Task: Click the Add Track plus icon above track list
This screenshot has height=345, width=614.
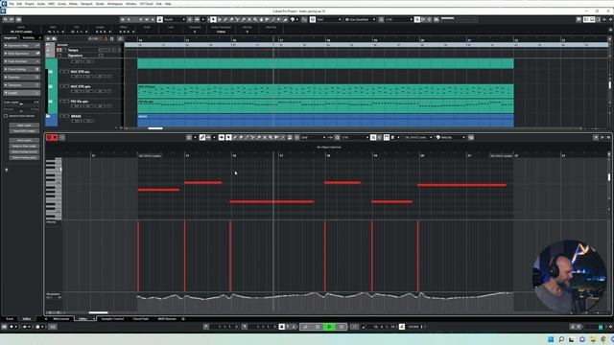Action: (48, 38)
